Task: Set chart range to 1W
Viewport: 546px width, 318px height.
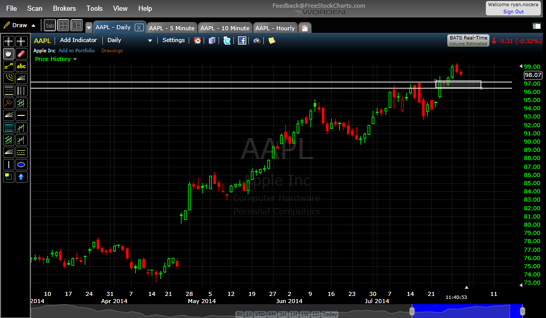Action: pos(305,314)
